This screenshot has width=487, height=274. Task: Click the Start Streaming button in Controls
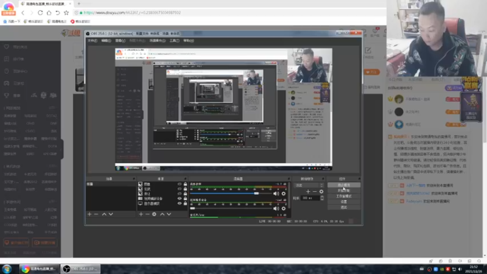pos(344,185)
